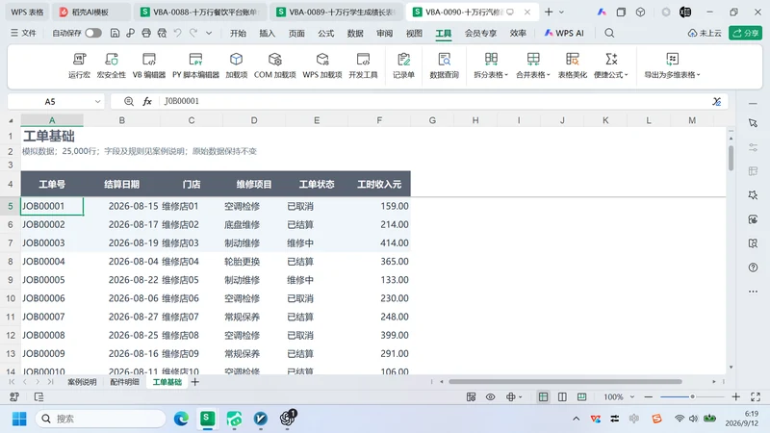Open 配件明细 sheet tab
Screen dimensions: 770x433
tap(124, 382)
